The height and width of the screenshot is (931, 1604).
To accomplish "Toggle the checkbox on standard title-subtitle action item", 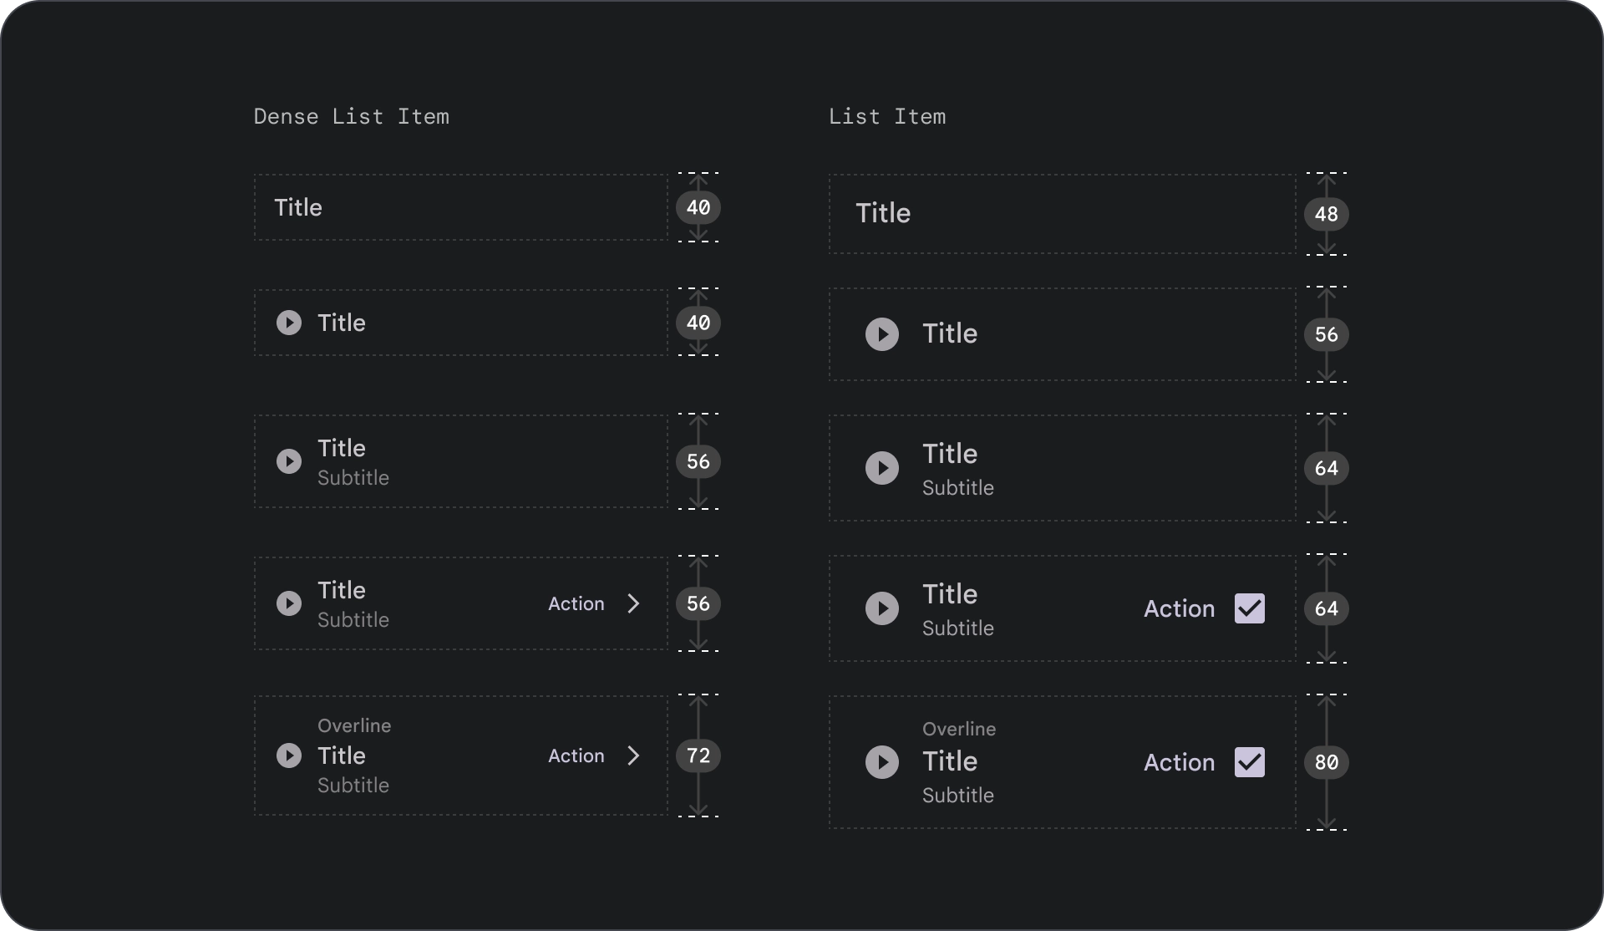I will 1250,608.
